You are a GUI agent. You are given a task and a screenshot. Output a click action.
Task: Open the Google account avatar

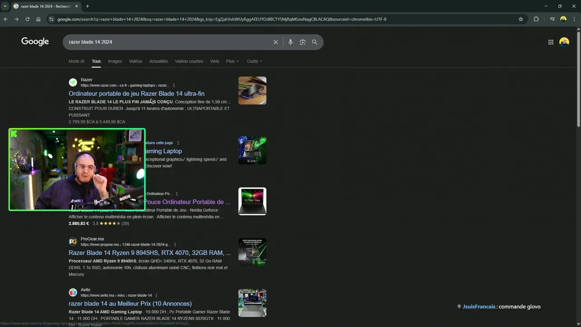pos(564,42)
